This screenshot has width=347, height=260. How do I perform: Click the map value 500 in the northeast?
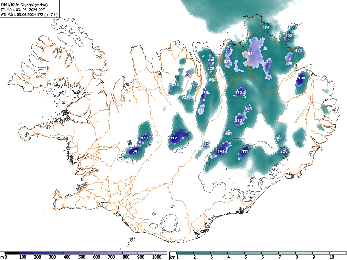tap(289, 63)
